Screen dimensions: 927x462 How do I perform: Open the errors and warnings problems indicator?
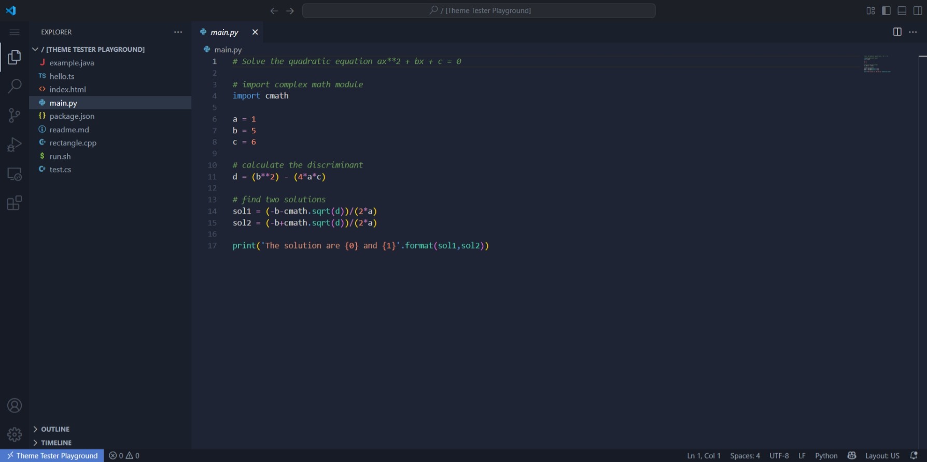click(124, 456)
